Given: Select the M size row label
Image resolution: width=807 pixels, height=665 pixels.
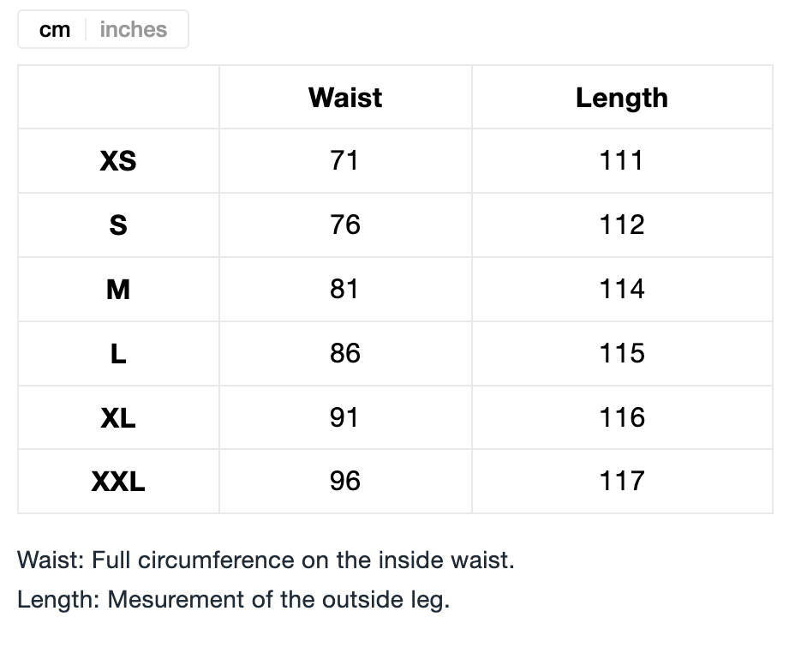Looking at the screenshot, I should coord(118,290).
